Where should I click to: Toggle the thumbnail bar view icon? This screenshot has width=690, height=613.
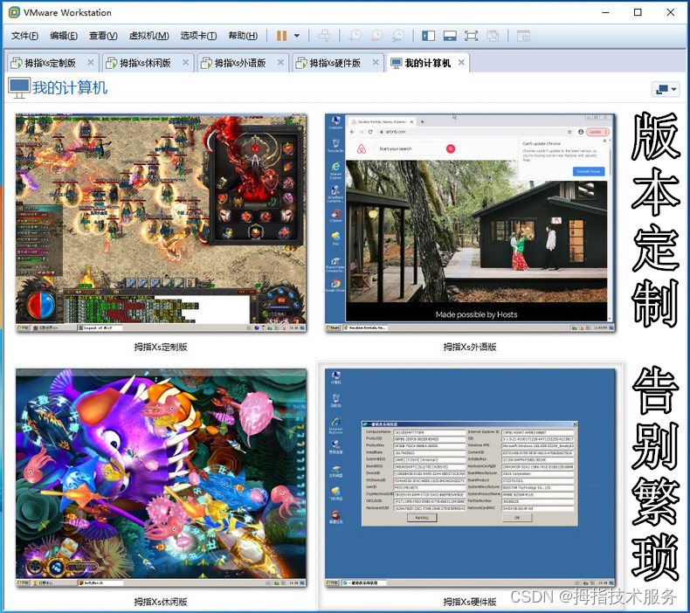pos(450,36)
